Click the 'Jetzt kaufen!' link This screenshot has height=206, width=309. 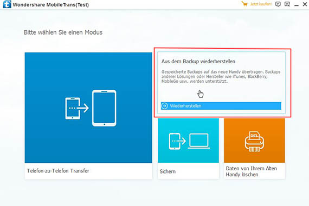pos(261,4)
